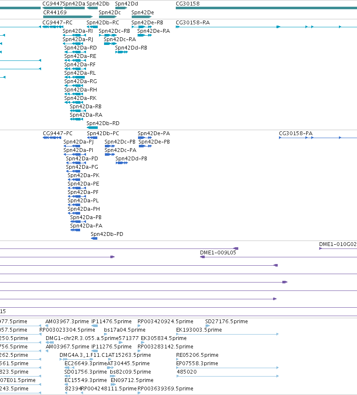Click protein CG30158-PA label
This screenshot has height=395, width=357.
coord(296,133)
